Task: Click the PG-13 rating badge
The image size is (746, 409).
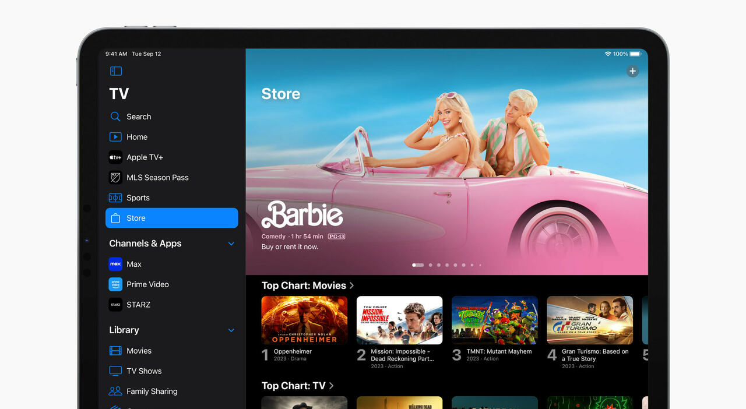Action: coord(337,237)
